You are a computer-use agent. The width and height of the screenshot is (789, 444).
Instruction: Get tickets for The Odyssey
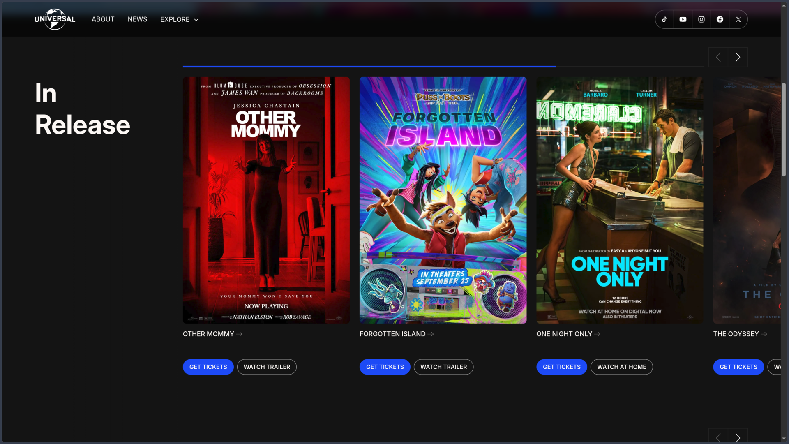pyautogui.click(x=738, y=367)
